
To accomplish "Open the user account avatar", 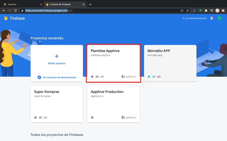I will click(x=219, y=18).
